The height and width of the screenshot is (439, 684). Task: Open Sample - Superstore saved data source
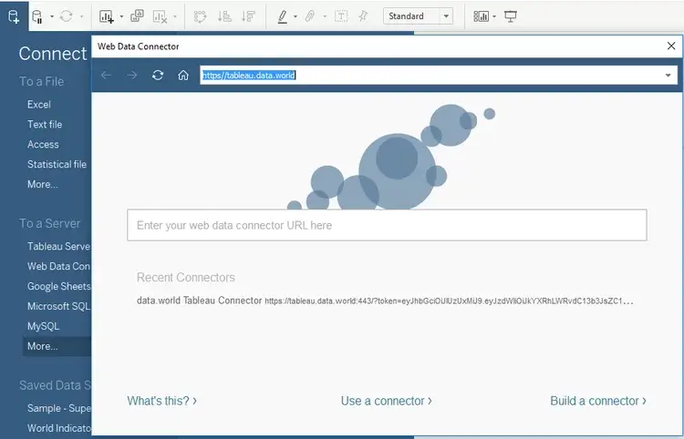58,409
